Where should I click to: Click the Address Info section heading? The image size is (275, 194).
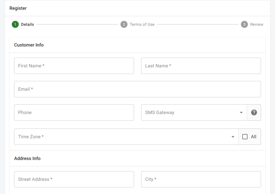pos(27,158)
